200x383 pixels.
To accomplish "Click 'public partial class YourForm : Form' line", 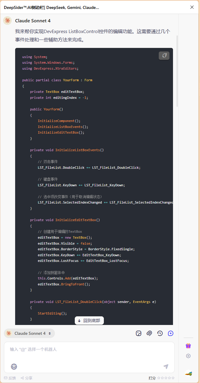I will (x=57, y=80).
